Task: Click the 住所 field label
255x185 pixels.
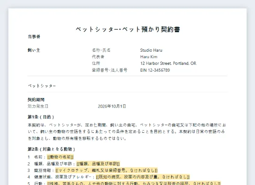Action: coord(96,63)
